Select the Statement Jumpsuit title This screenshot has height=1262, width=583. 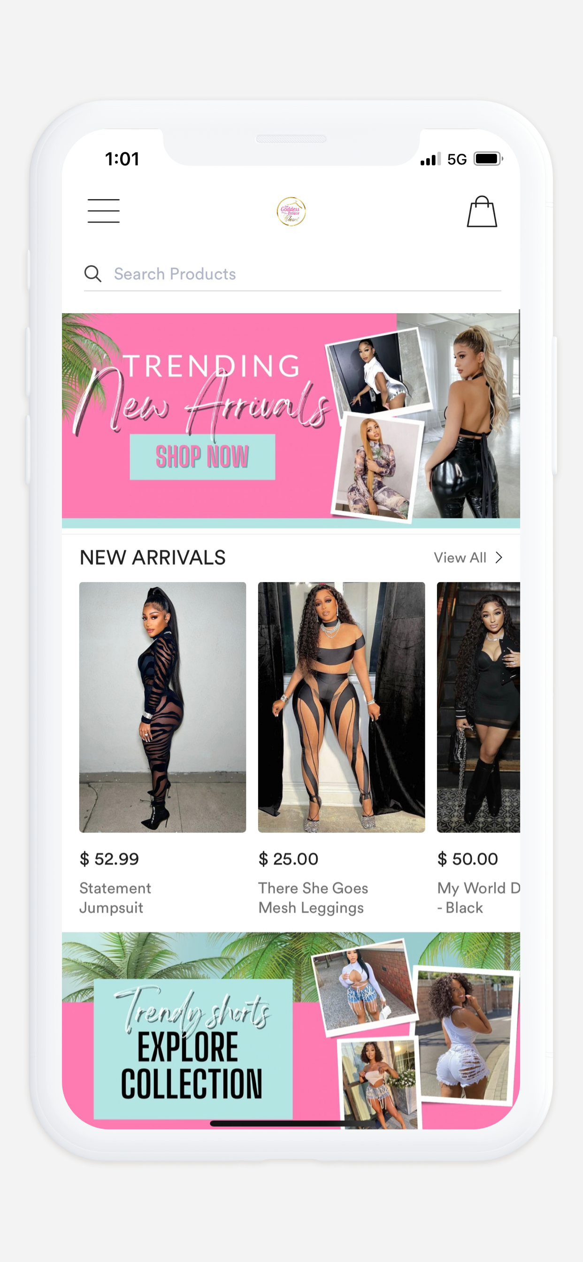115,898
